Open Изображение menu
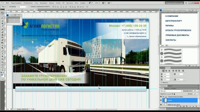 (x=28, y=3)
